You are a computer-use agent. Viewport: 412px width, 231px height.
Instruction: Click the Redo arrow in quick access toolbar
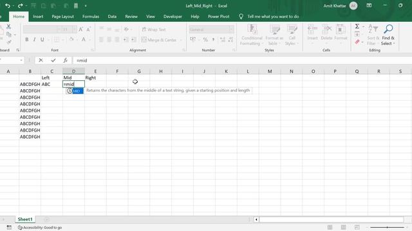click(x=20, y=6)
